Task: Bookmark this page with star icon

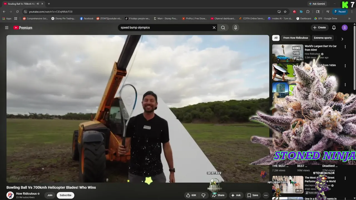Action: click(x=285, y=12)
